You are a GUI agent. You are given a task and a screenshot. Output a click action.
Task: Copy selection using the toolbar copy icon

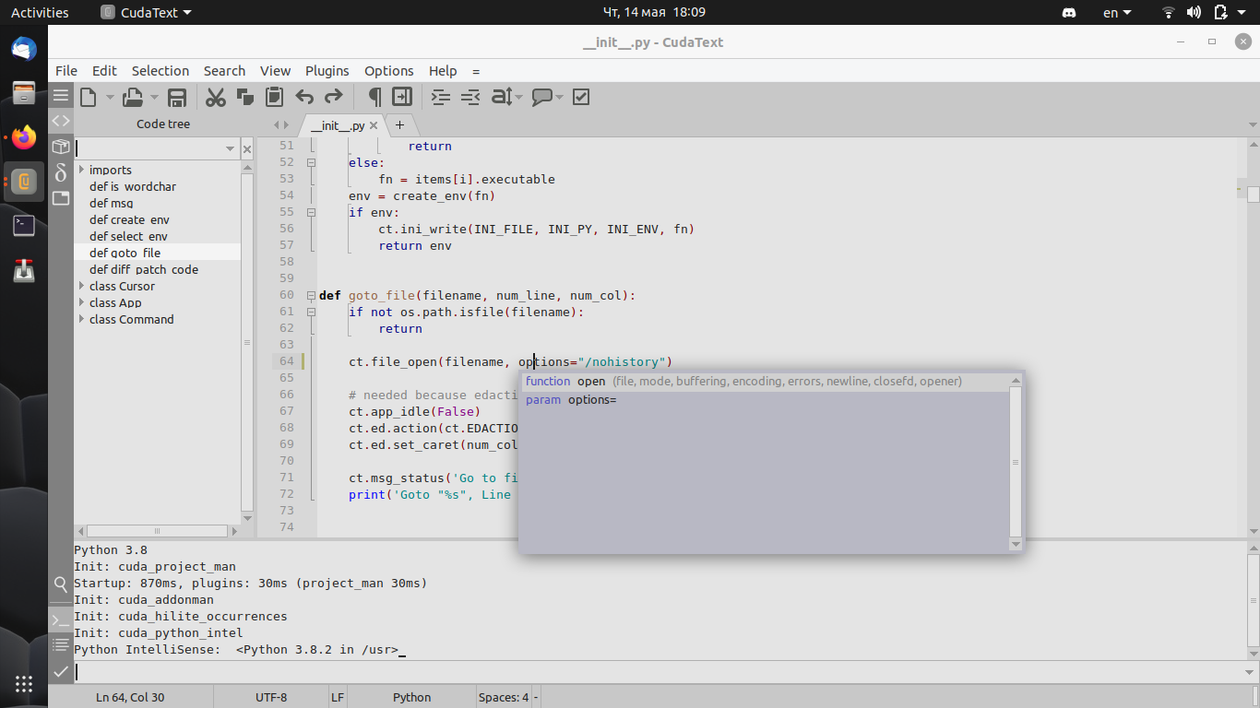245,97
